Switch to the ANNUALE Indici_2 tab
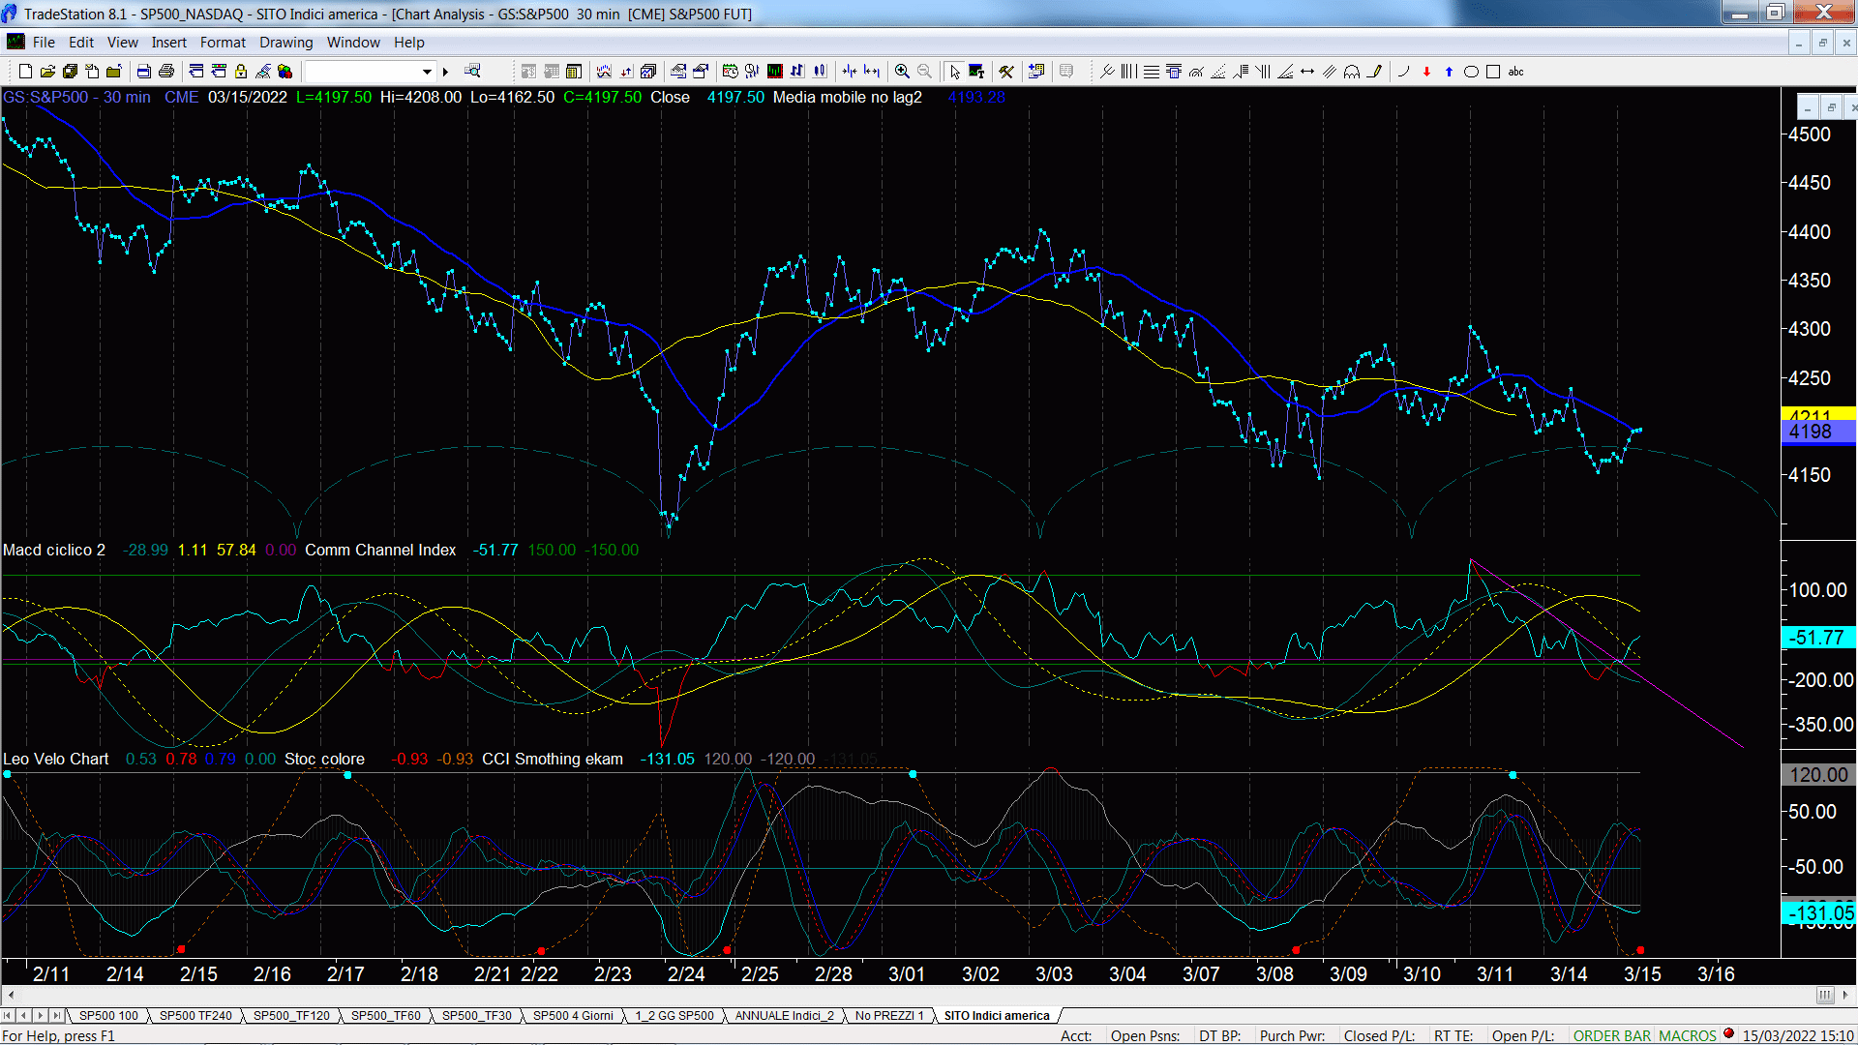 784,1016
